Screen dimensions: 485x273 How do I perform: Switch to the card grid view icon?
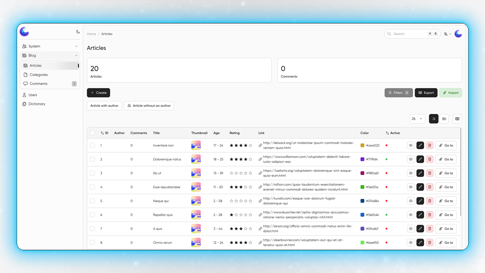(444, 119)
